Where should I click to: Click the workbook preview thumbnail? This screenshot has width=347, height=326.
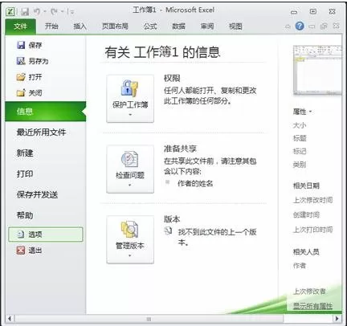[317, 70]
